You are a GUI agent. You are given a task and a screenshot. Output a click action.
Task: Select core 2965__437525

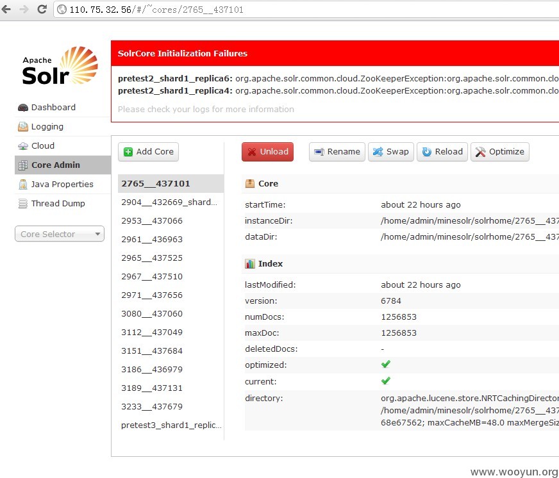[171, 258]
